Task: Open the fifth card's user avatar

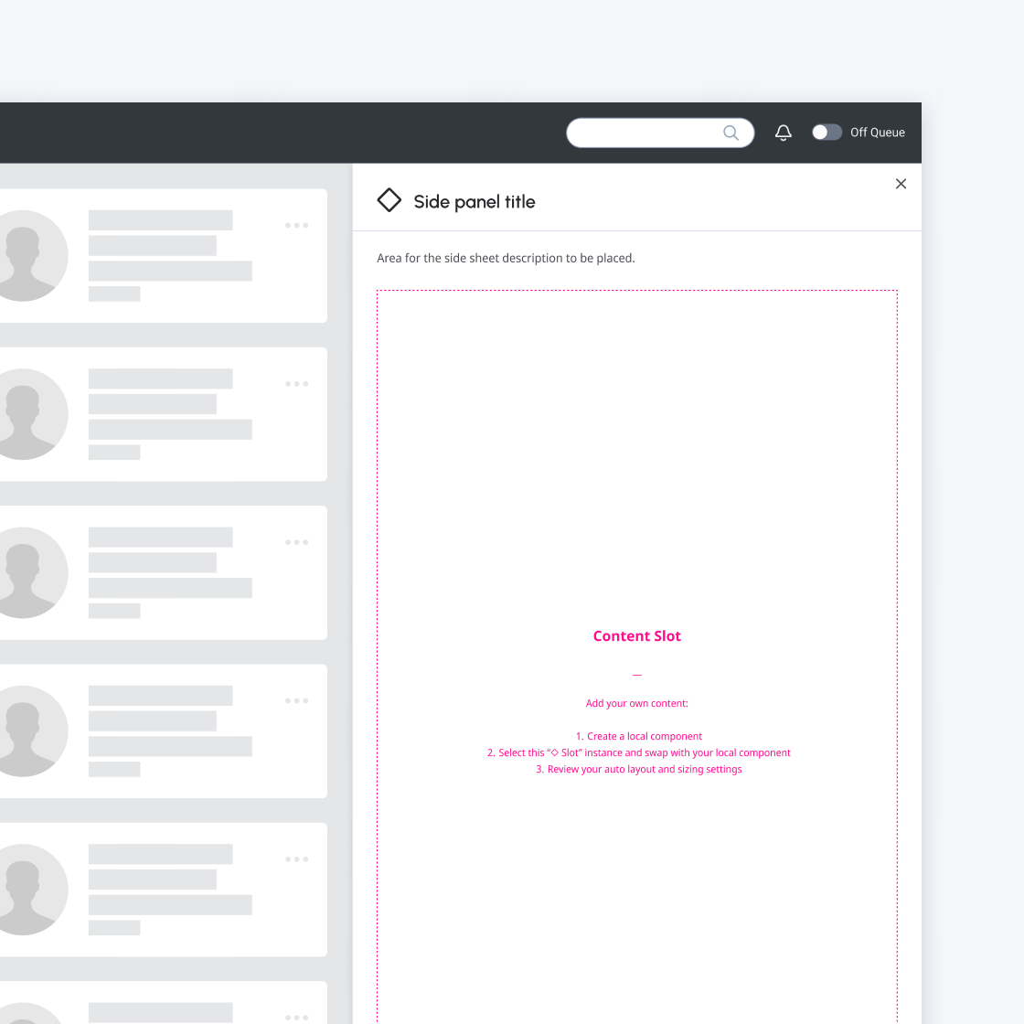Action: tap(26, 890)
